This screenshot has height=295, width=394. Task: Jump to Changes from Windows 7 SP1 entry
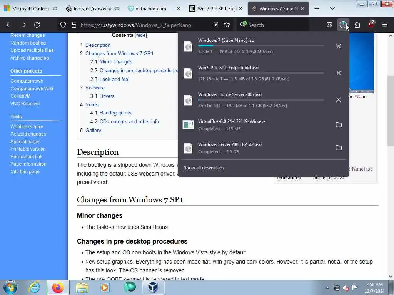(x=119, y=53)
